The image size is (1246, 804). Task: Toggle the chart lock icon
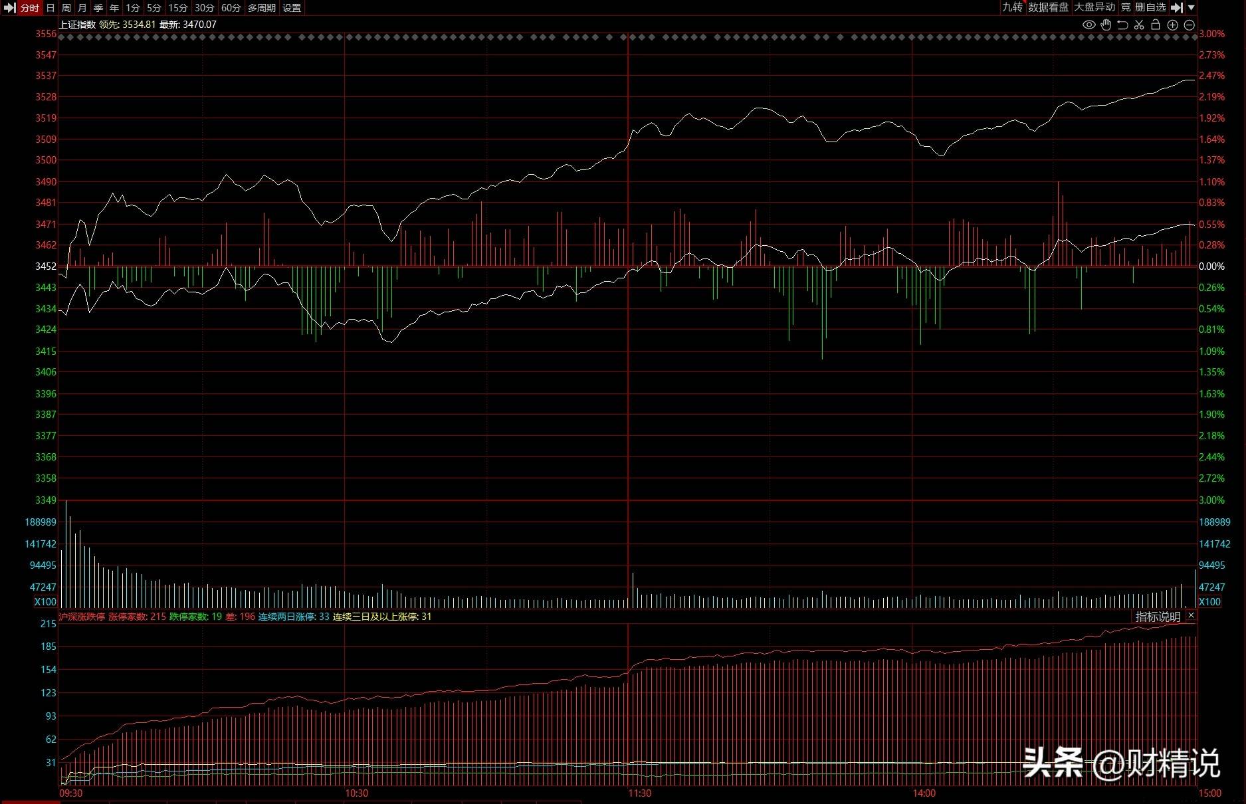point(1156,25)
